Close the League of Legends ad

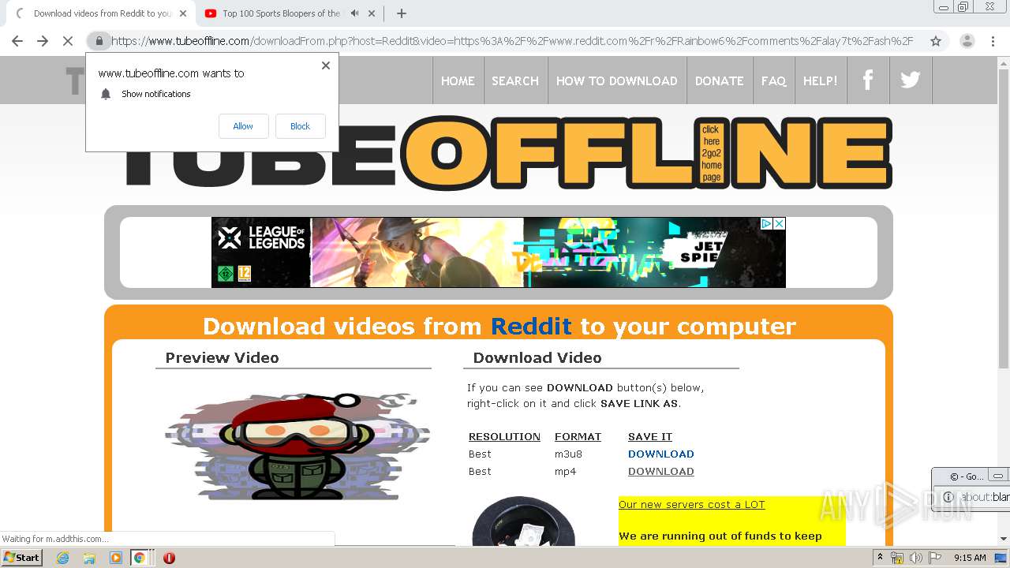pos(780,224)
